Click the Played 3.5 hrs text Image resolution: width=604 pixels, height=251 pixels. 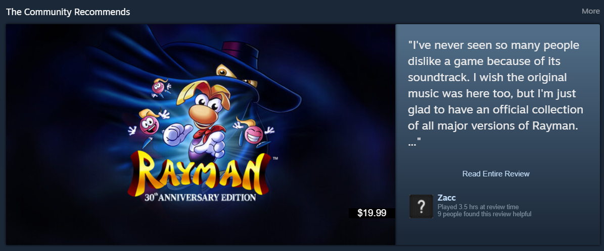(478, 207)
